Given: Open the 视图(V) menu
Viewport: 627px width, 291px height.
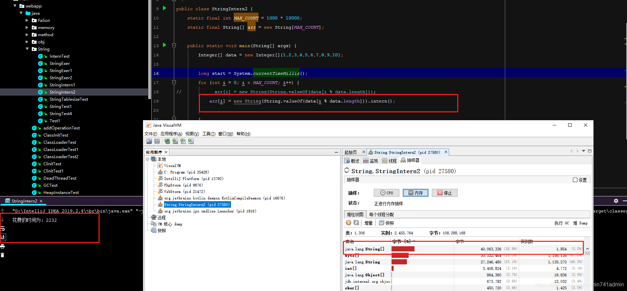Looking at the screenshot, I should click(192, 134).
